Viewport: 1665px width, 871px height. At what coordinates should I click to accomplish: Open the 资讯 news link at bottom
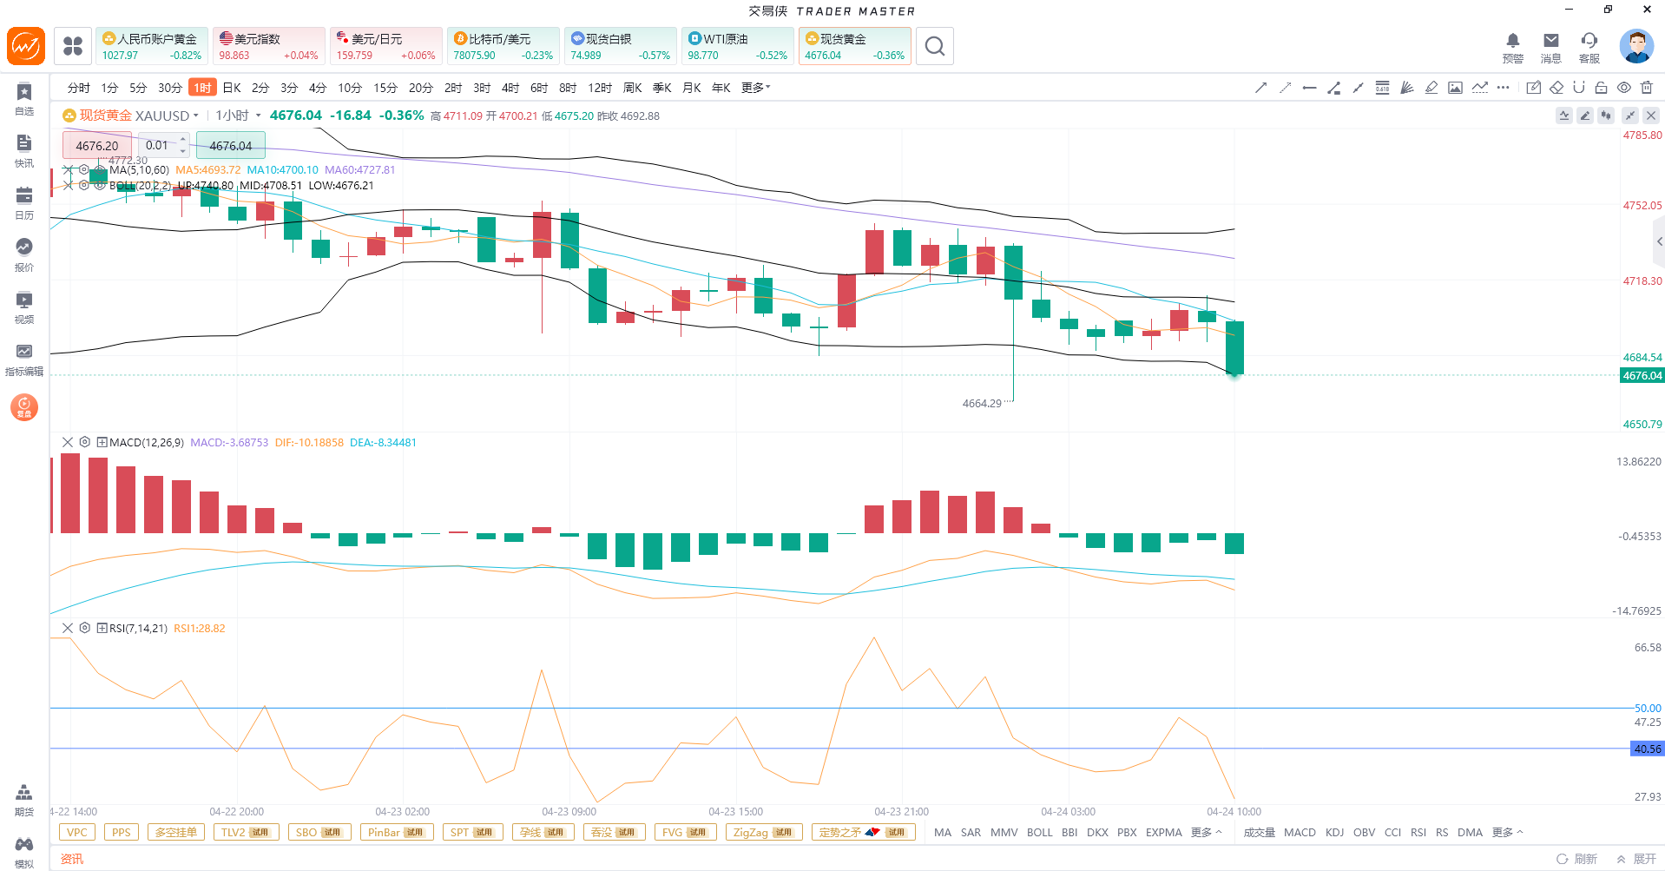pyautogui.click(x=72, y=859)
